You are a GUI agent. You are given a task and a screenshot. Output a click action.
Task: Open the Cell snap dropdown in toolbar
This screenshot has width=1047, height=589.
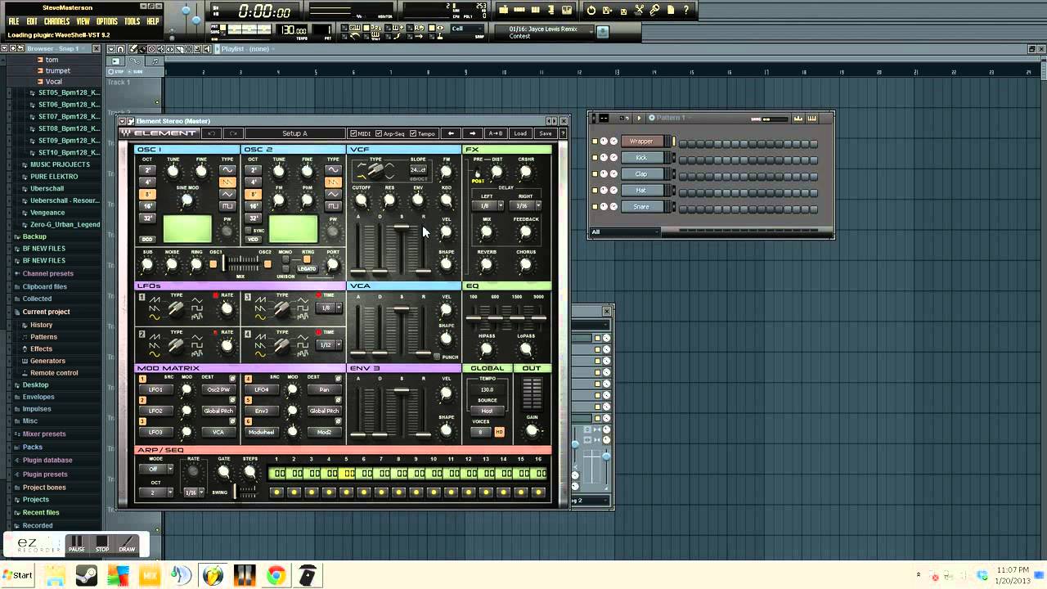pyautogui.click(x=467, y=29)
